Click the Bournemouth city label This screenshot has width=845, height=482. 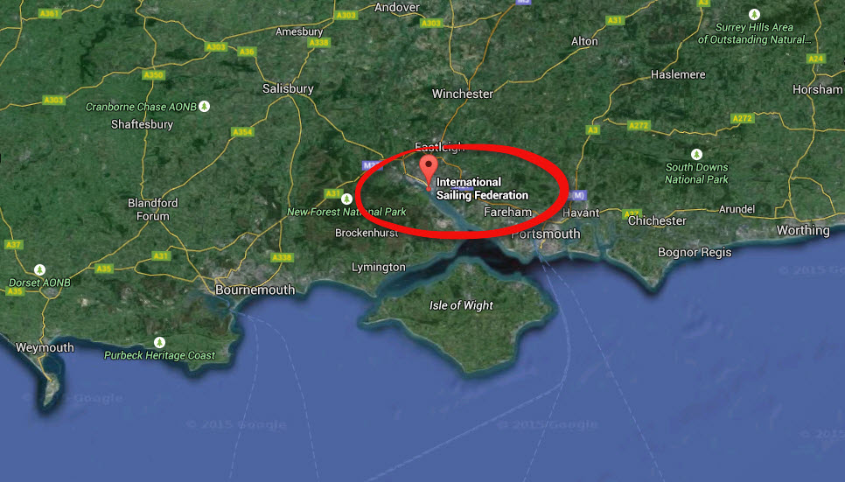255,290
